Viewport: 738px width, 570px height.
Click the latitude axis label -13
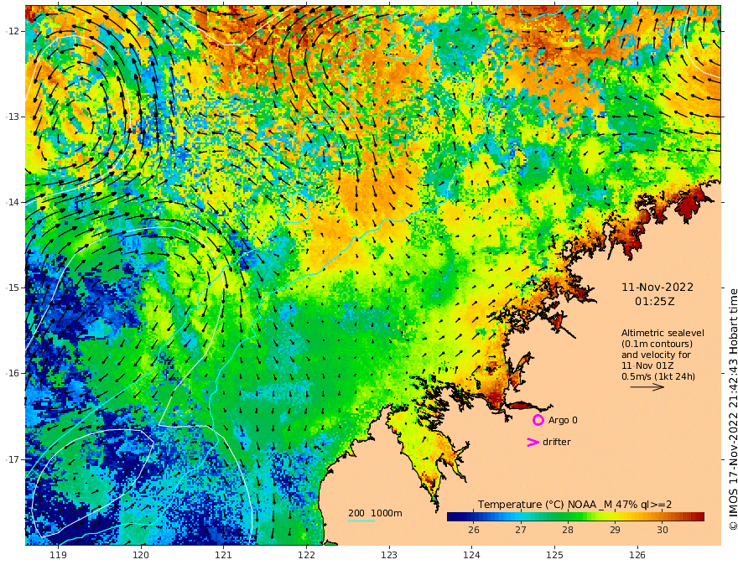(13, 117)
